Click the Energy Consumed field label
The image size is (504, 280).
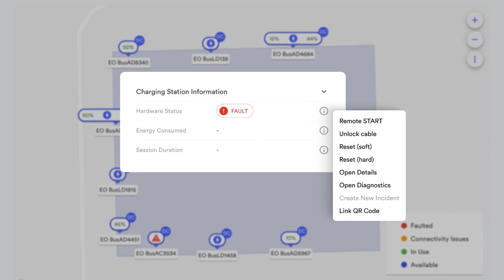point(161,130)
